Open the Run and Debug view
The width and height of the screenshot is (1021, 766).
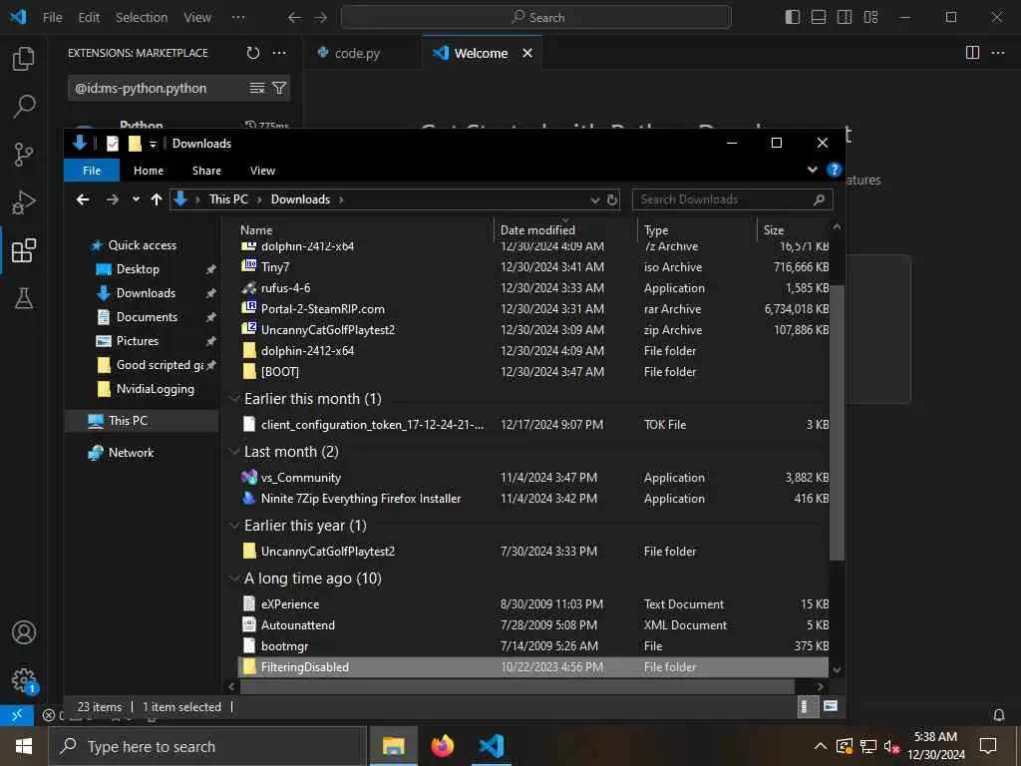24,202
